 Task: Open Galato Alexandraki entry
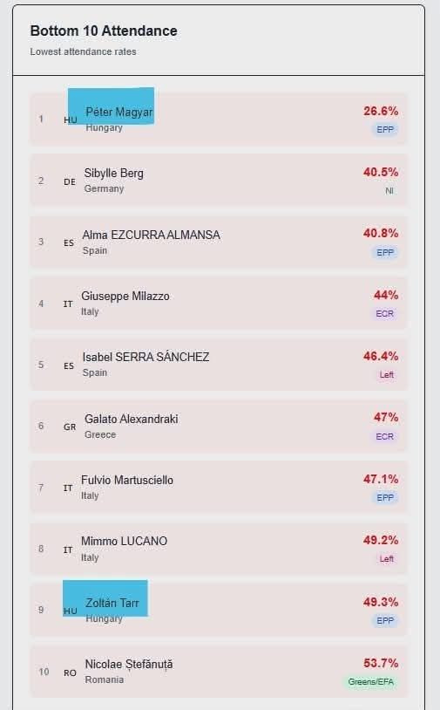coord(132,420)
